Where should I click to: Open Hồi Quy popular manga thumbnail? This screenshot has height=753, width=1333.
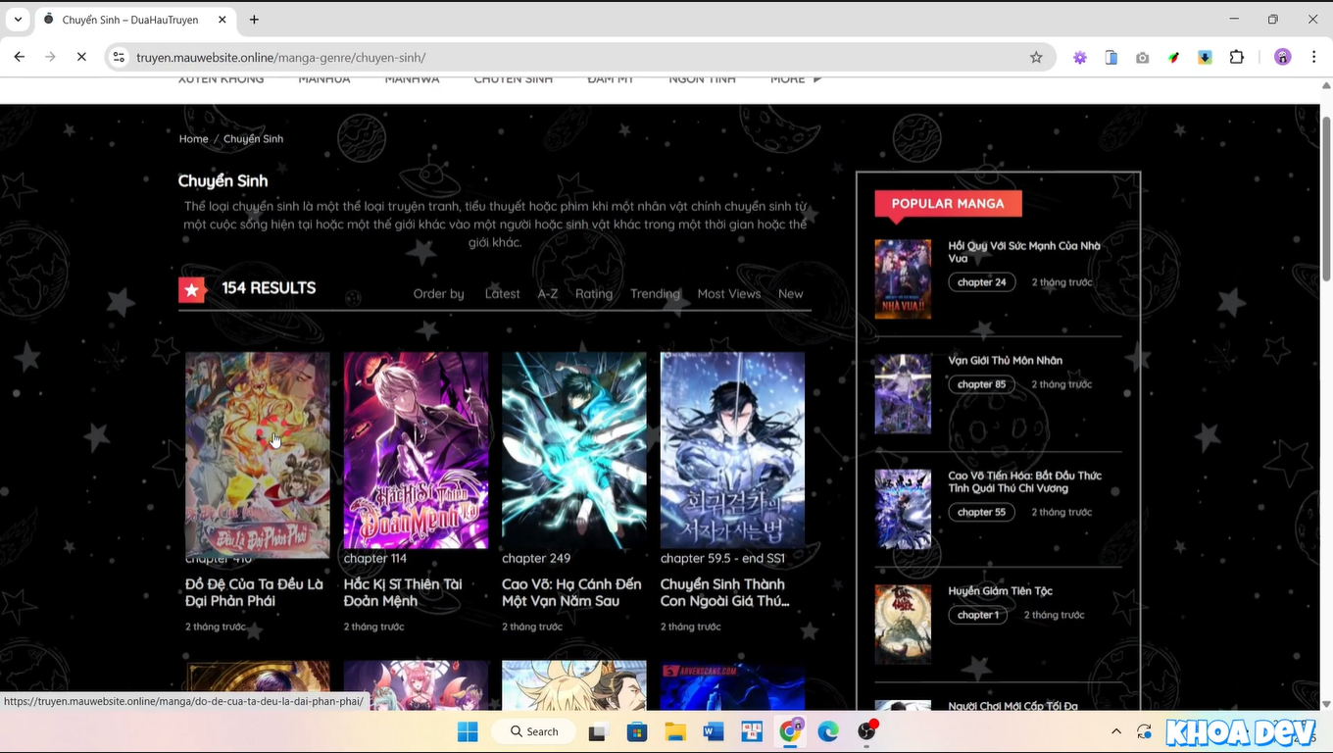point(903,279)
